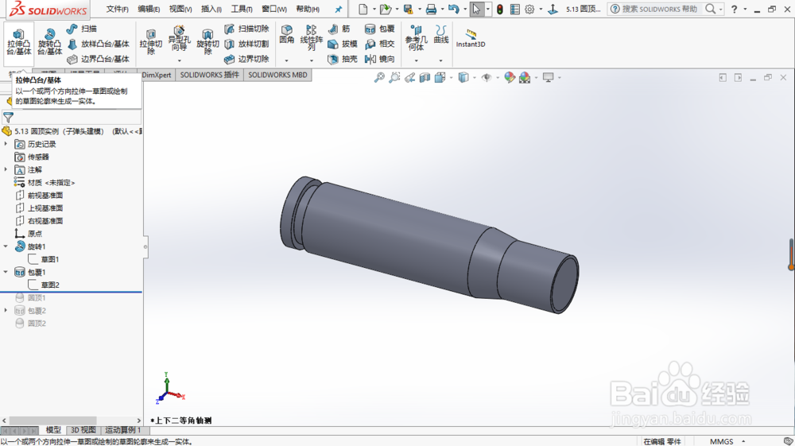795x446 pixels.
Task: Open the Hole Wizard (异型孔向导)
Action: click(178, 40)
